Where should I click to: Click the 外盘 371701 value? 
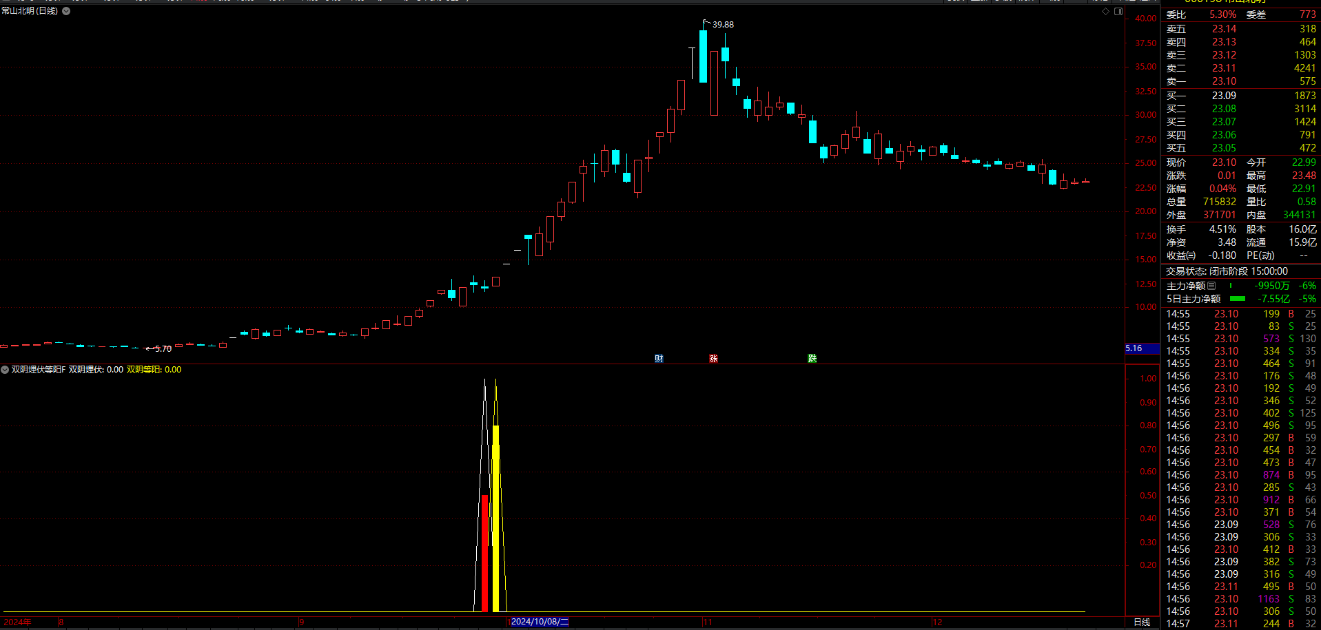click(x=1220, y=215)
